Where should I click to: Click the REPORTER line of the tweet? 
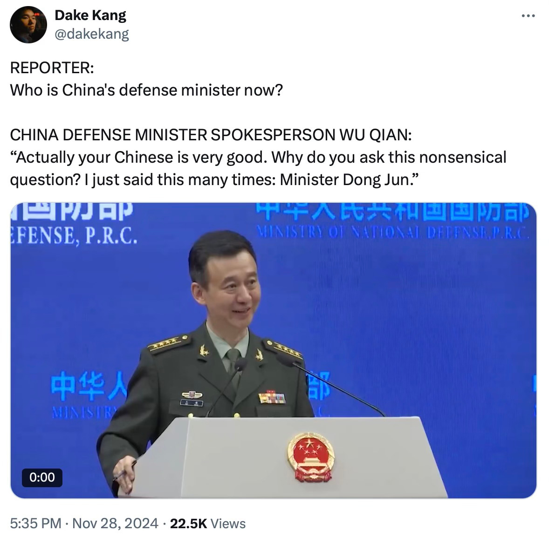click(52, 68)
